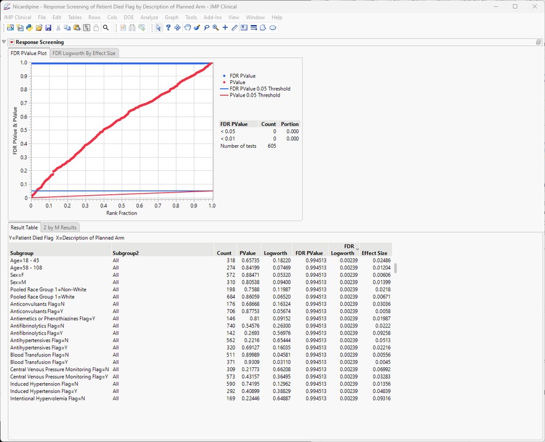Select the Arrow cursor tool
This screenshot has height=442, width=545.
[159, 28]
